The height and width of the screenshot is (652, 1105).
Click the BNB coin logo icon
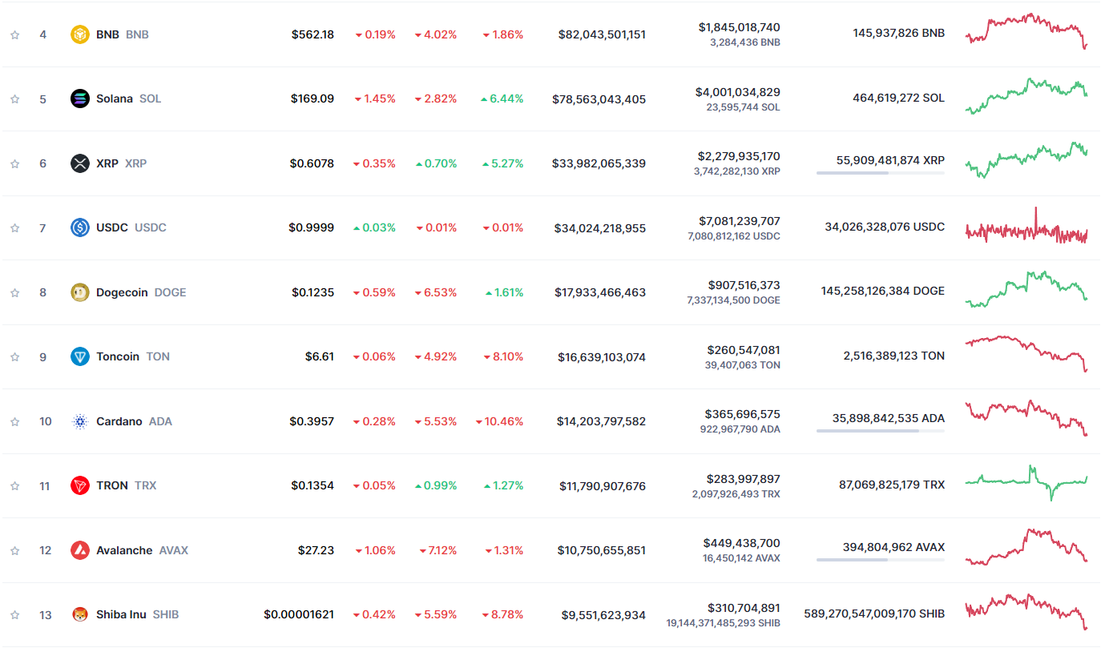[80, 34]
